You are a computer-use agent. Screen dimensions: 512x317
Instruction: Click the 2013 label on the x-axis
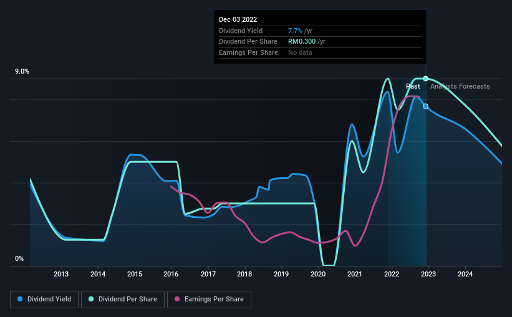pyautogui.click(x=61, y=274)
